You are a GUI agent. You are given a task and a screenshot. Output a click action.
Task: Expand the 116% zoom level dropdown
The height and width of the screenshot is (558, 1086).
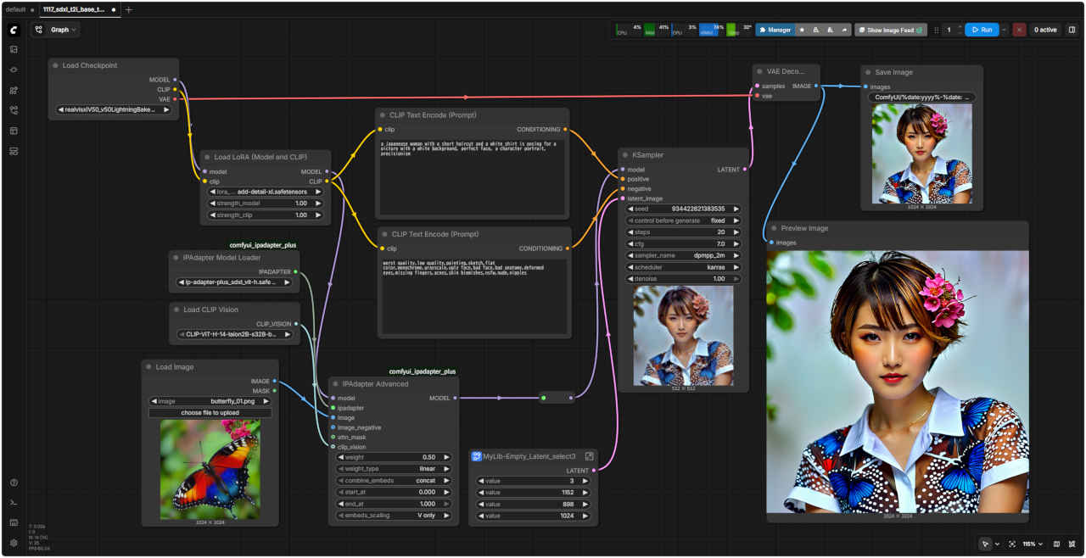1033,544
